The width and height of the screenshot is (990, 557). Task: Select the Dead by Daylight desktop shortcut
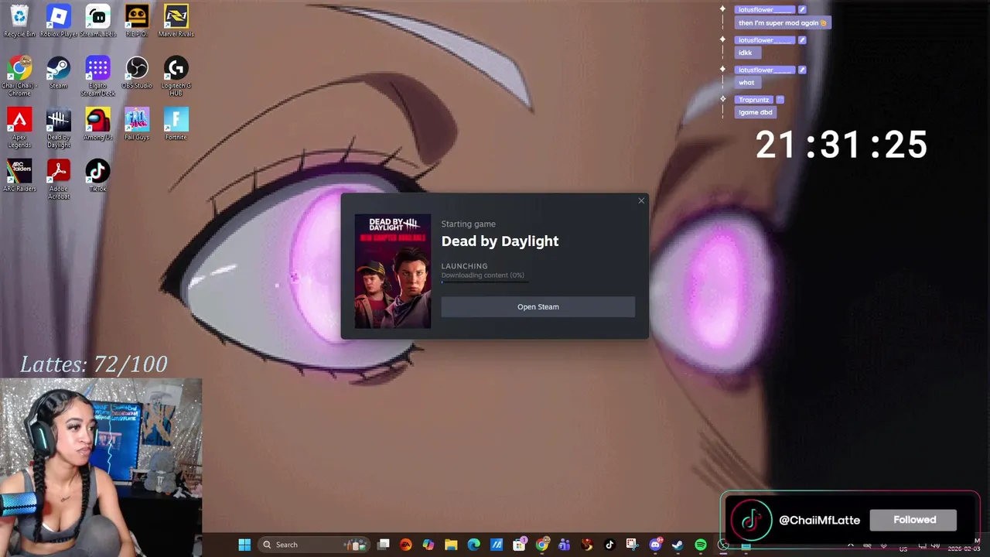[x=59, y=128]
